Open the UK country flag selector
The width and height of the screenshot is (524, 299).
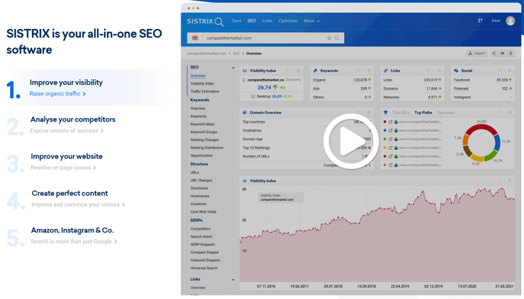(x=195, y=38)
